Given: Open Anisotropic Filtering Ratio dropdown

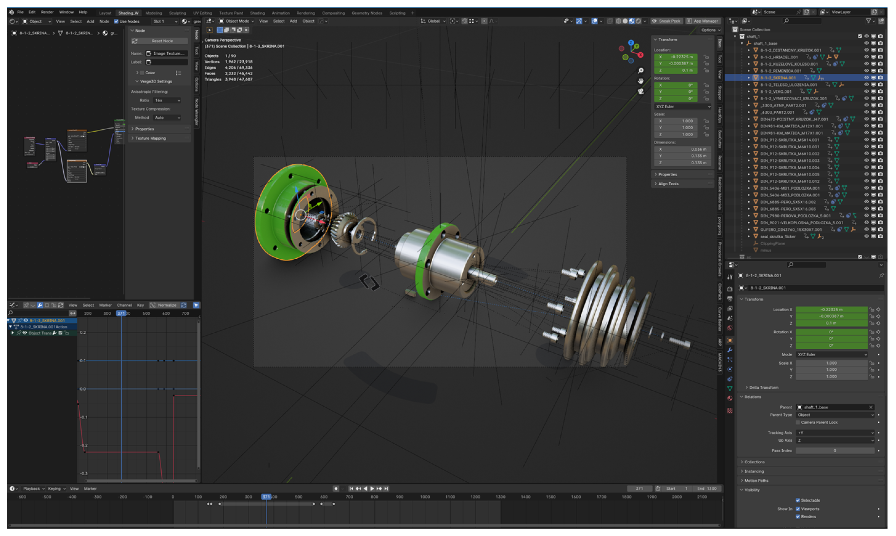Looking at the screenshot, I should [167, 101].
